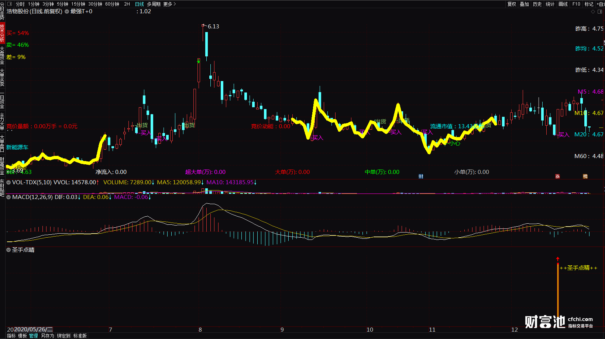605x339 pixels.
Task: Click the 中单(万): 0.00 value
Action: click(x=382, y=172)
